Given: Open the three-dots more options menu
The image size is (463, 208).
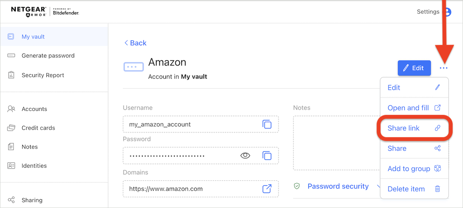Looking at the screenshot, I should point(444,68).
